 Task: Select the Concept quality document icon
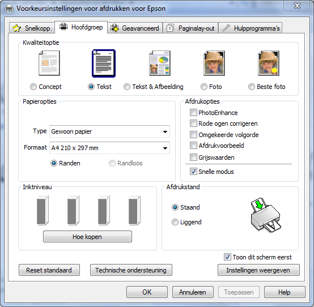click(49, 63)
